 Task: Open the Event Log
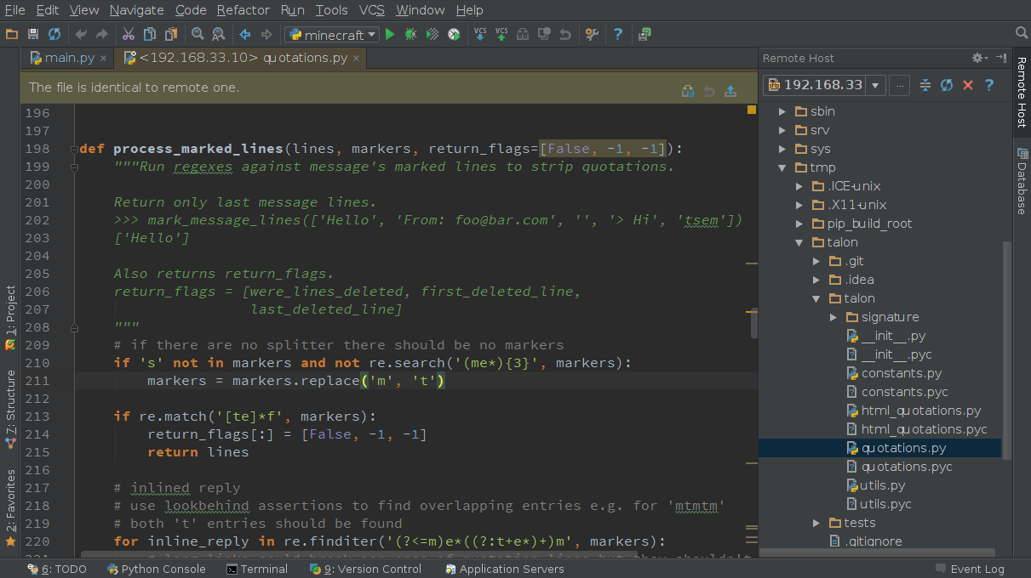[969, 569]
